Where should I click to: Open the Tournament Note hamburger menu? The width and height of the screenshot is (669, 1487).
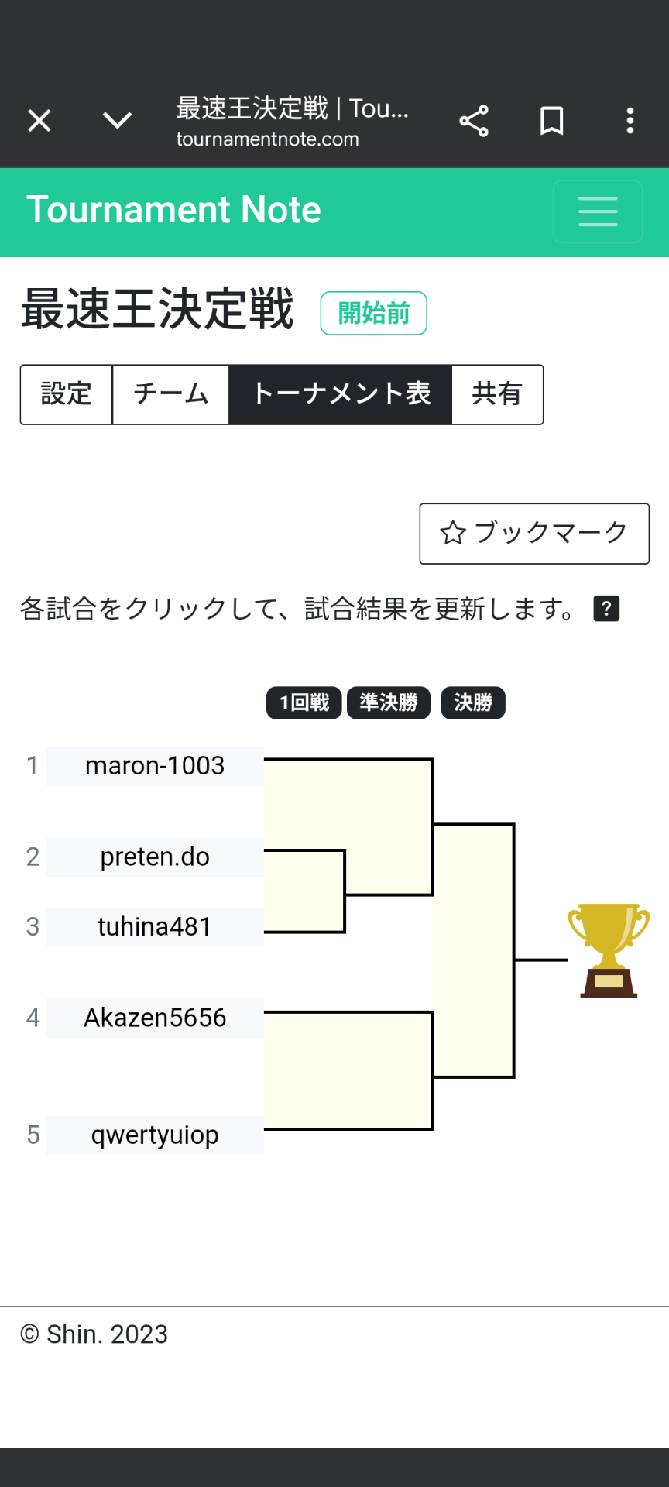pos(597,211)
